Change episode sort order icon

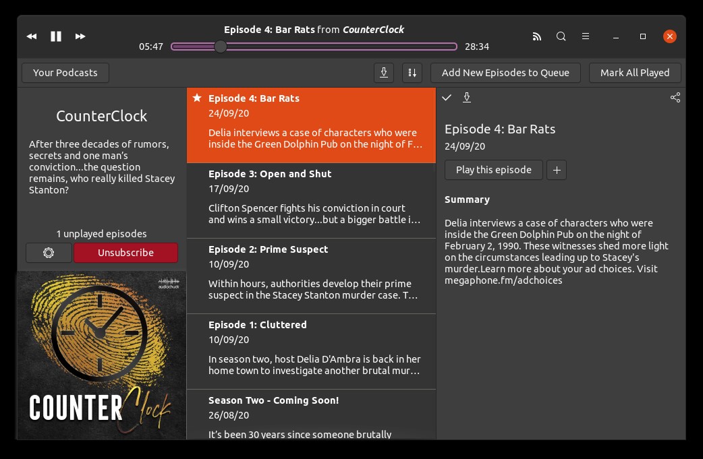412,73
